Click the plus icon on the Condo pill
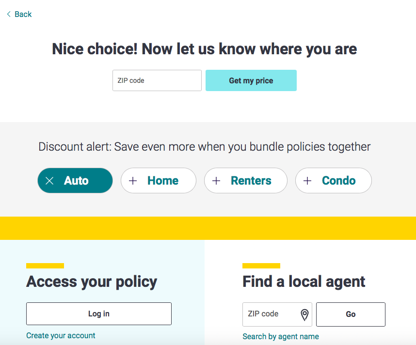The width and height of the screenshot is (416, 345). point(307,181)
